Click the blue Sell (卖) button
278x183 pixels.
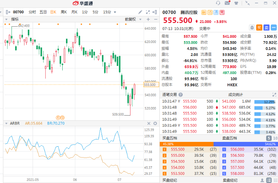(x=267, y=28)
